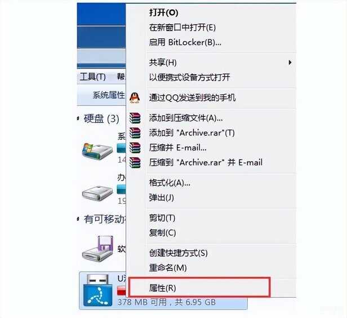Select the blue USB flash drive icon

tap(97, 290)
